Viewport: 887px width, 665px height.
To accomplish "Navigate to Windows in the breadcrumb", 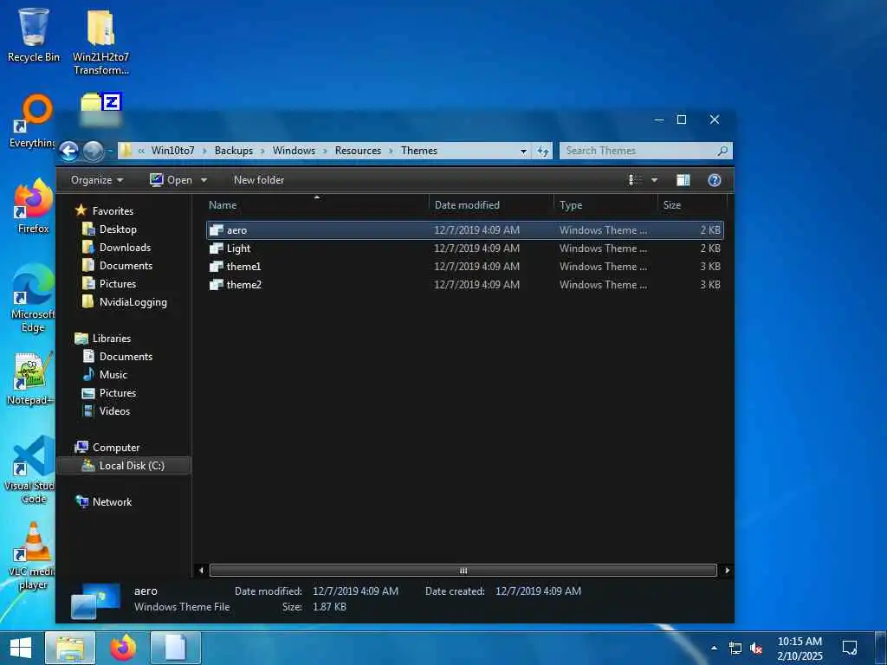I will pyautogui.click(x=294, y=151).
